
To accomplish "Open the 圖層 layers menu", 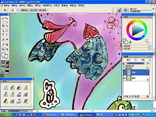I will [x=30, y=5].
